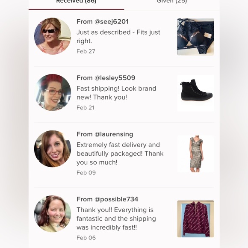The height and width of the screenshot is (248, 248).
Task: Select the 'Extremely fast delivery' review text
Action: (x=120, y=154)
